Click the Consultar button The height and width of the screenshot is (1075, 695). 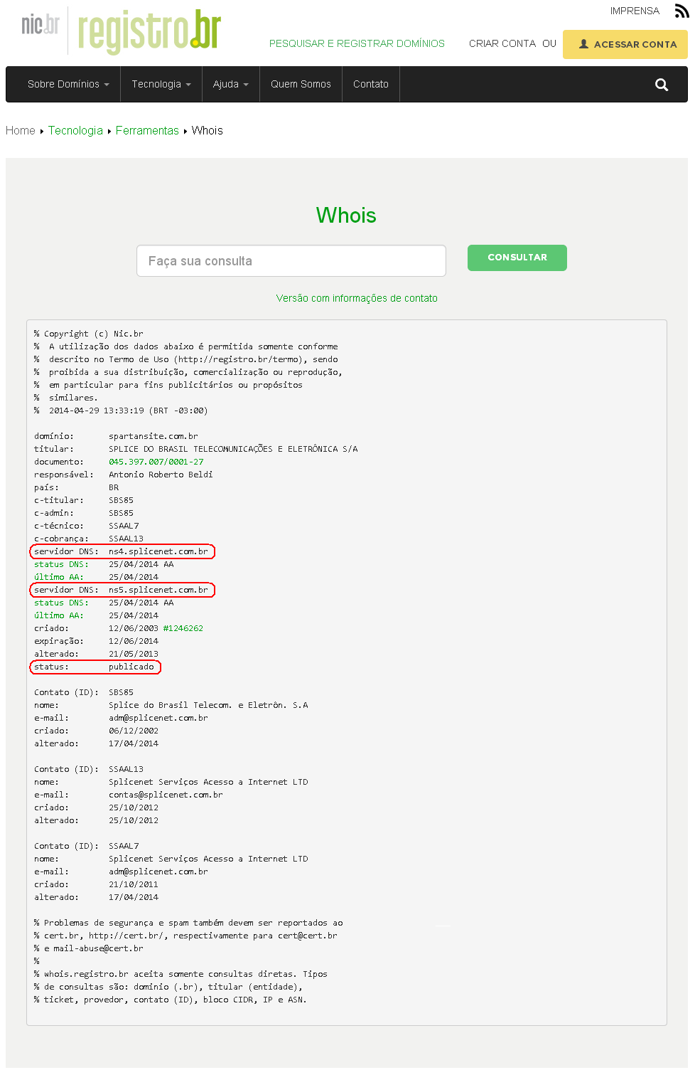click(x=517, y=258)
